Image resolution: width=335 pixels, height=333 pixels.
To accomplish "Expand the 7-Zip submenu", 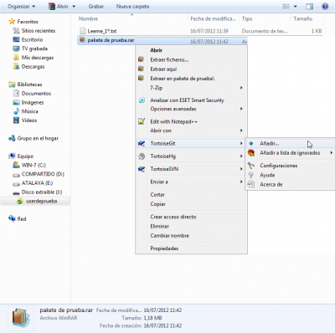I will click(x=241, y=88).
